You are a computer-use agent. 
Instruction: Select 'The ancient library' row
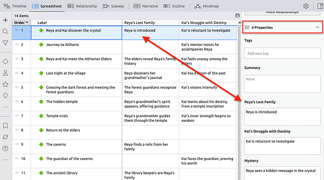tap(62, 173)
